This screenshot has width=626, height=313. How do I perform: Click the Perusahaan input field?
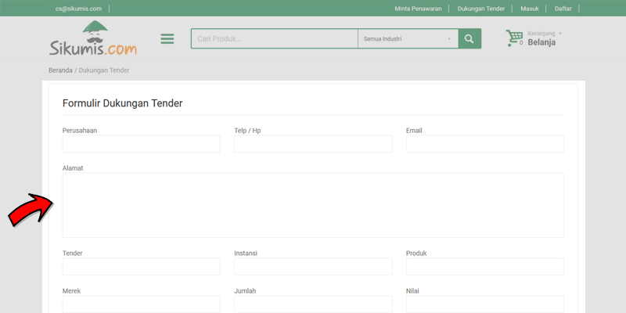coord(142,144)
